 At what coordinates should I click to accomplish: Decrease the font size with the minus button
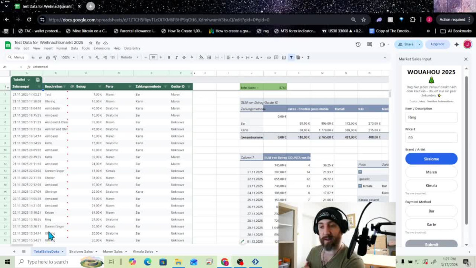(x=146, y=58)
